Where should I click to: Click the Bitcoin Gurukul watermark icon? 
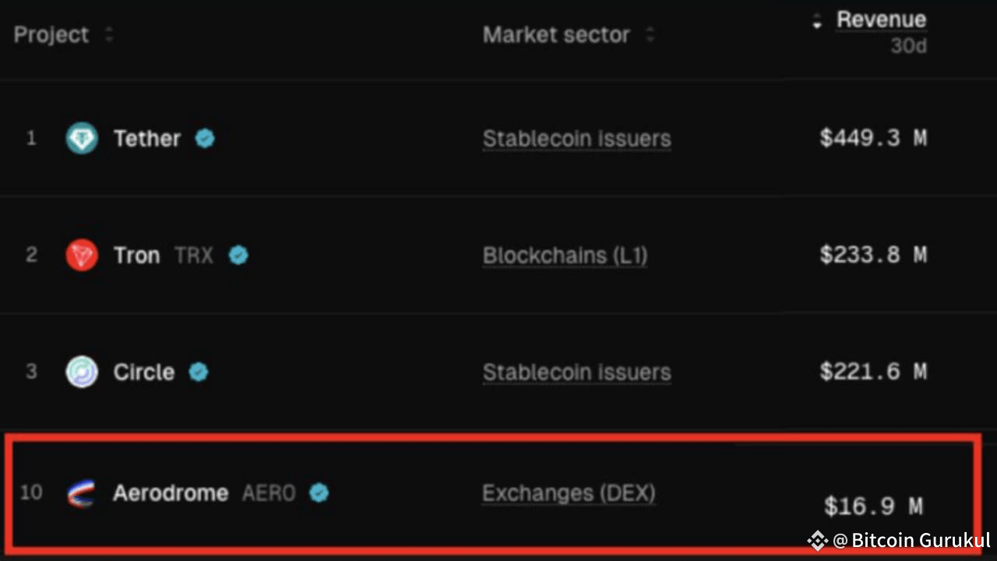click(816, 539)
